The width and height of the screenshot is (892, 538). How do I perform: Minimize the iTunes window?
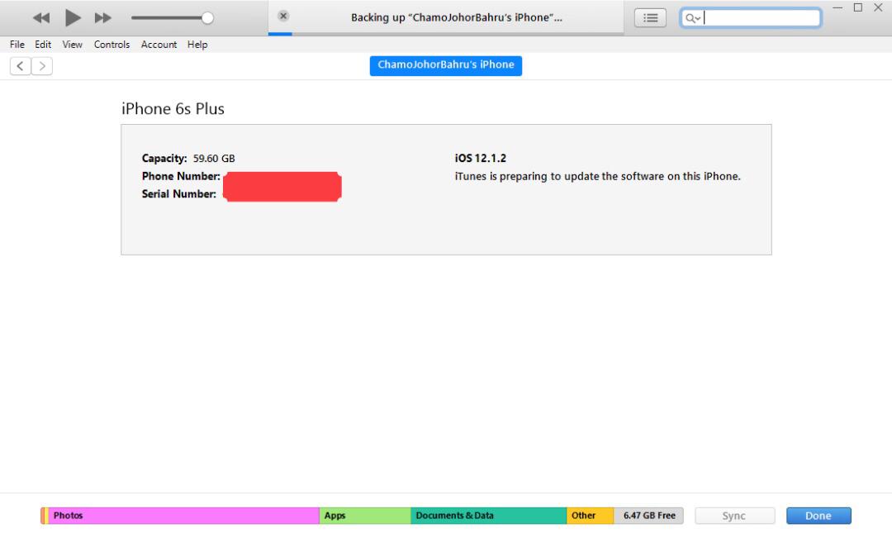pyautogui.click(x=837, y=8)
